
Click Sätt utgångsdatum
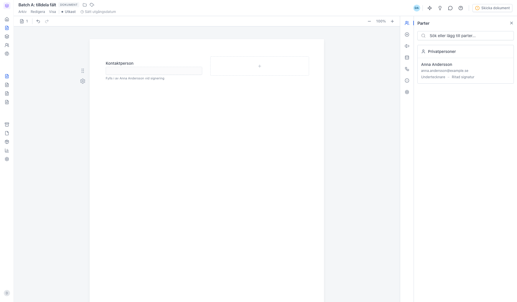point(98,12)
